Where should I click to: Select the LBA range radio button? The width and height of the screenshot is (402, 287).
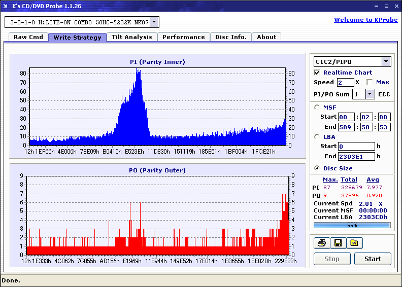click(x=317, y=137)
